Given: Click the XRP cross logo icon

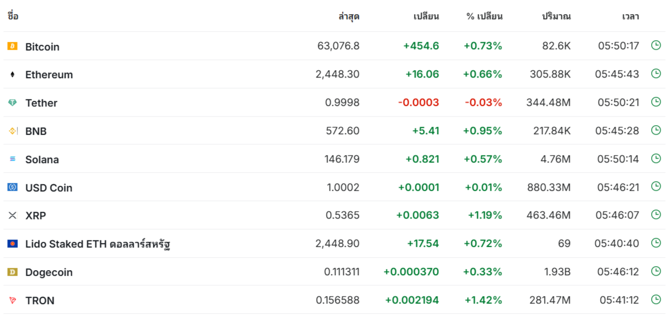Looking at the screenshot, I should point(12,215).
